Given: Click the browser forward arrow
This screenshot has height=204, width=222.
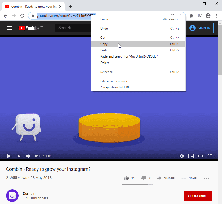Looking at the screenshot, I should point(14,16).
